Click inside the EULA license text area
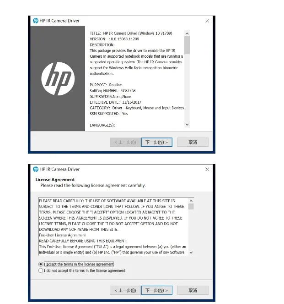Image resolution: width=284 pixels, height=304 pixels. (x=113, y=227)
